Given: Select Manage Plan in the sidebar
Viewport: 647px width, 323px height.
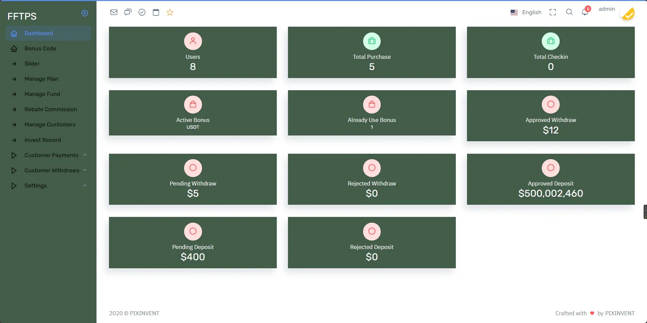Looking at the screenshot, I should [41, 79].
